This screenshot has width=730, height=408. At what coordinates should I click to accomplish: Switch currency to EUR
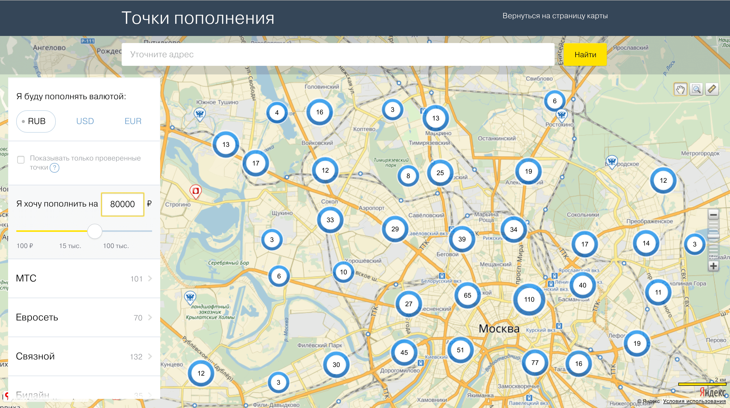tap(133, 121)
